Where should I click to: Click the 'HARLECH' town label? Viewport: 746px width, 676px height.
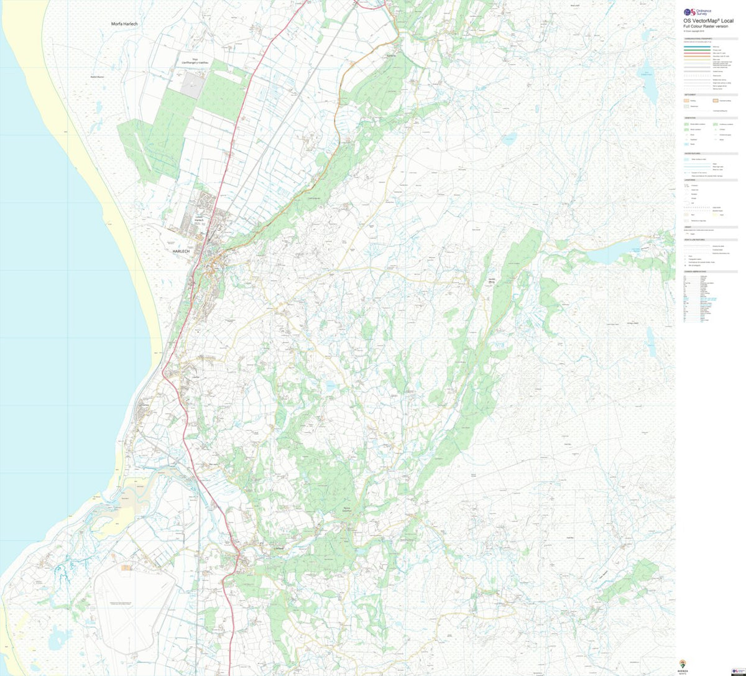pyautogui.click(x=182, y=250)
